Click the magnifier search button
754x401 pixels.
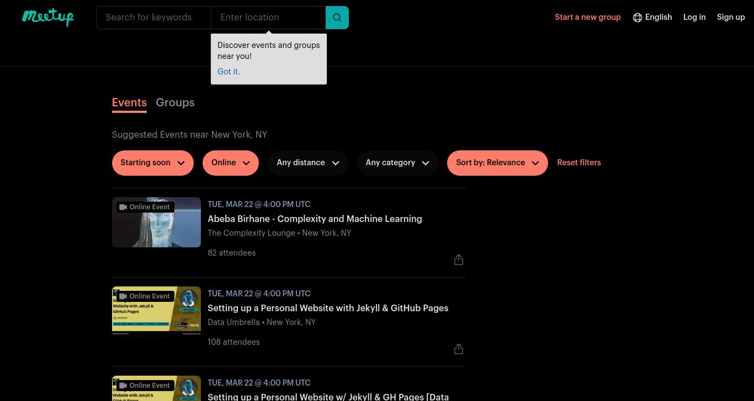[x=337, y=18]
